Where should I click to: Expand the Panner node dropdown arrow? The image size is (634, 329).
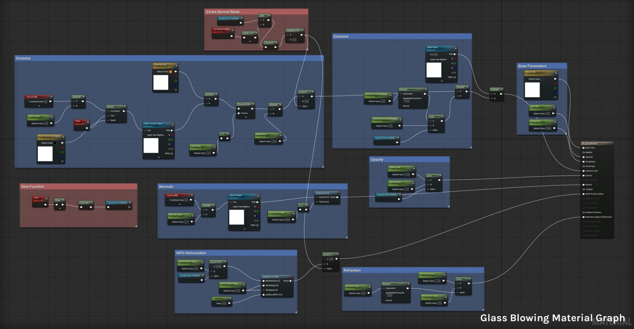tap(124, 107)
